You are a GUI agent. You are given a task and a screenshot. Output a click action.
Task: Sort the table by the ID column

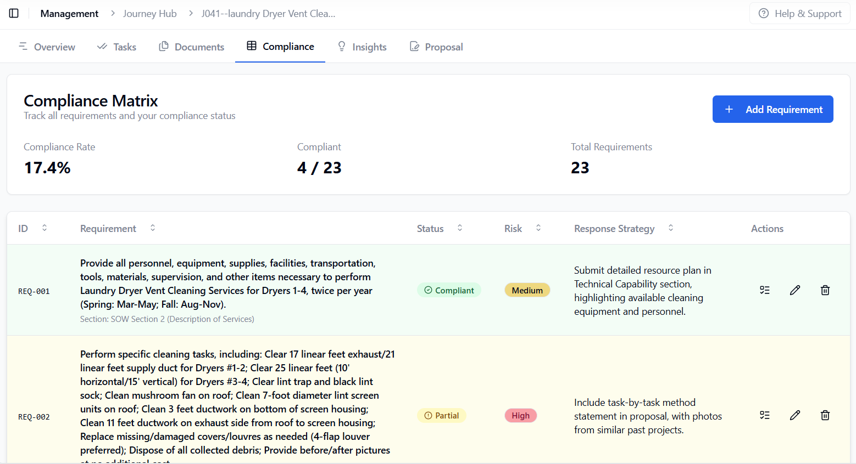point(44,228)
